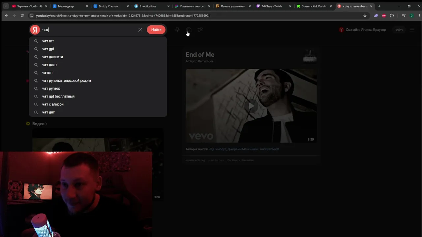
Task: Open a new tab with plus button
Action: (x=379, y=6)
